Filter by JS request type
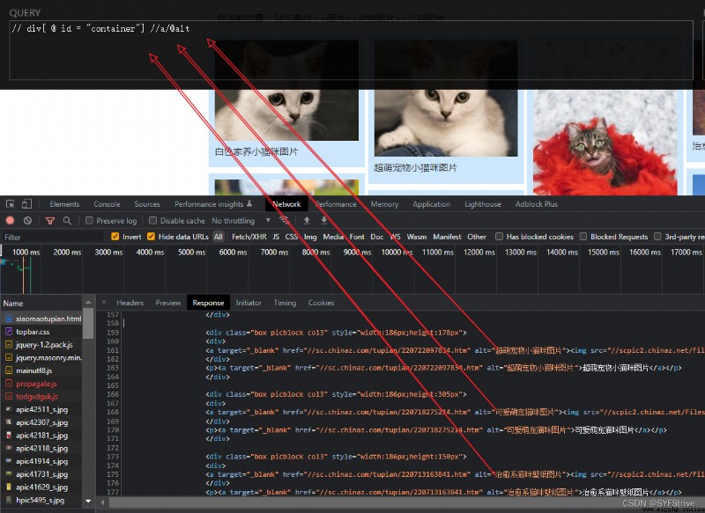Viewport: 705px width, 513px height. click(x=276, y=237)
